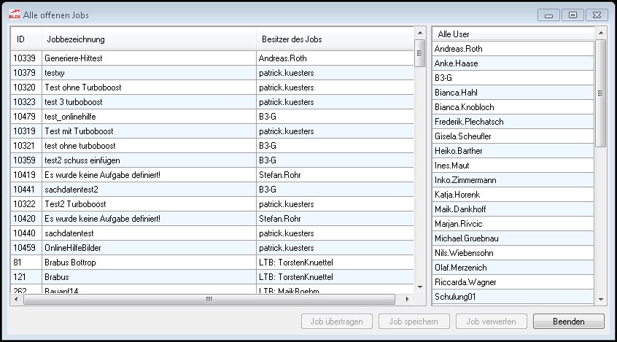This screenshot has height=342, width=617.
Task: Click the Job übertragen button
Action: tap(336, 321)
